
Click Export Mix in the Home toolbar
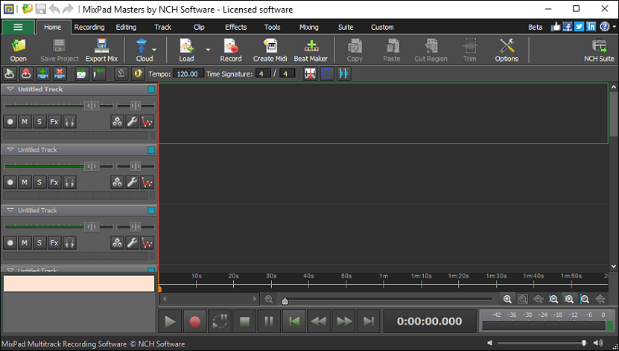point(101,50)
